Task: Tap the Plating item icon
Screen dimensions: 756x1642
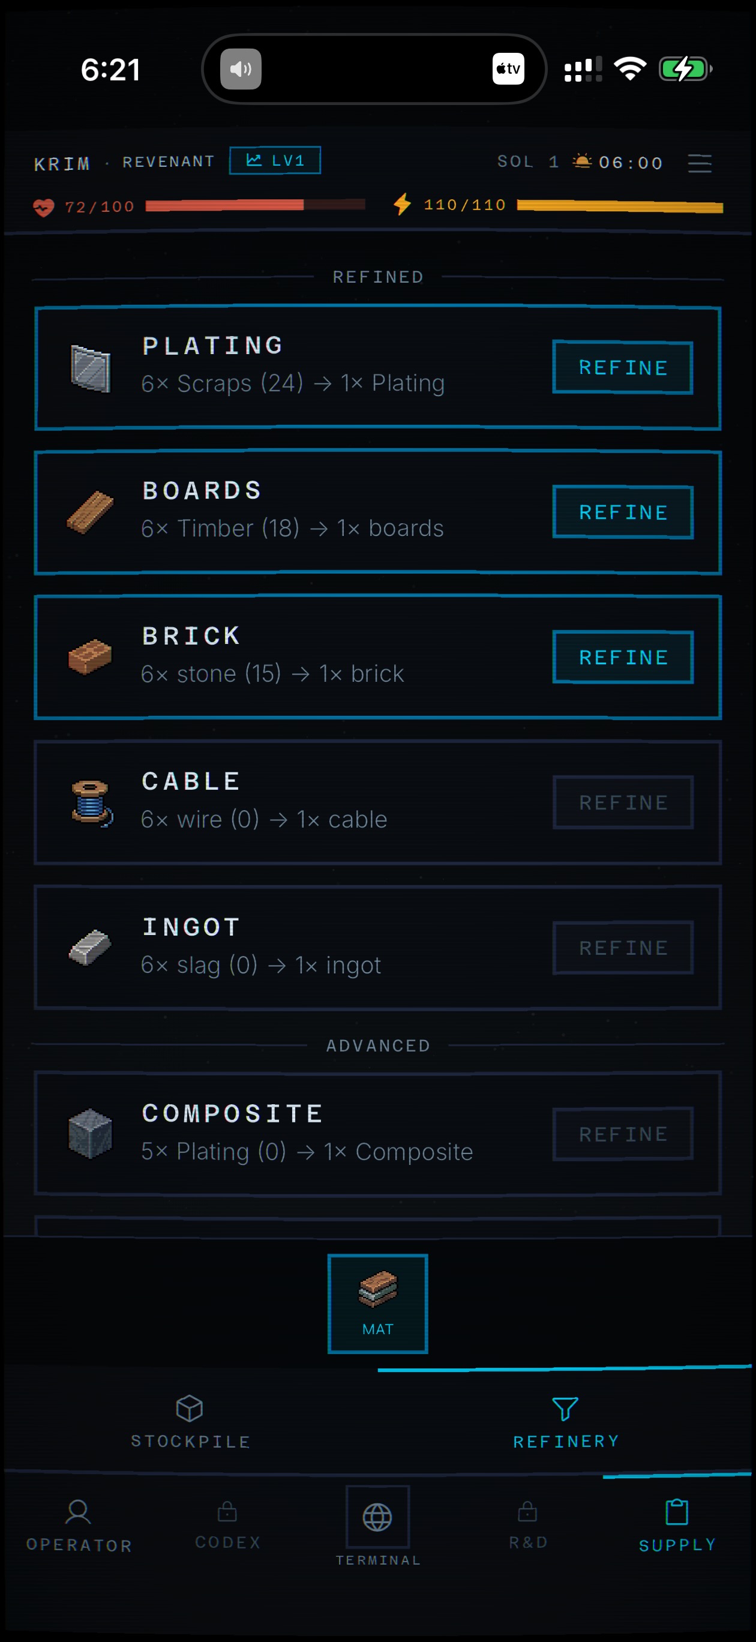Action: tap(91, 368)
